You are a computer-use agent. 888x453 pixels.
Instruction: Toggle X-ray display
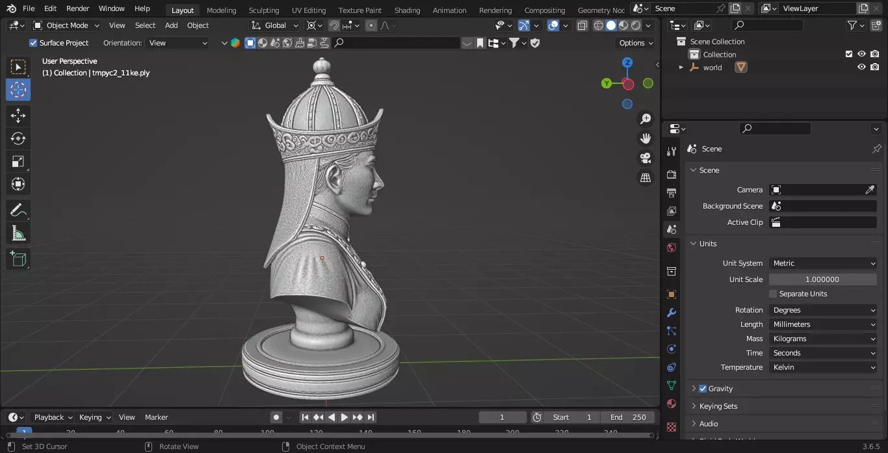(582, 25)
